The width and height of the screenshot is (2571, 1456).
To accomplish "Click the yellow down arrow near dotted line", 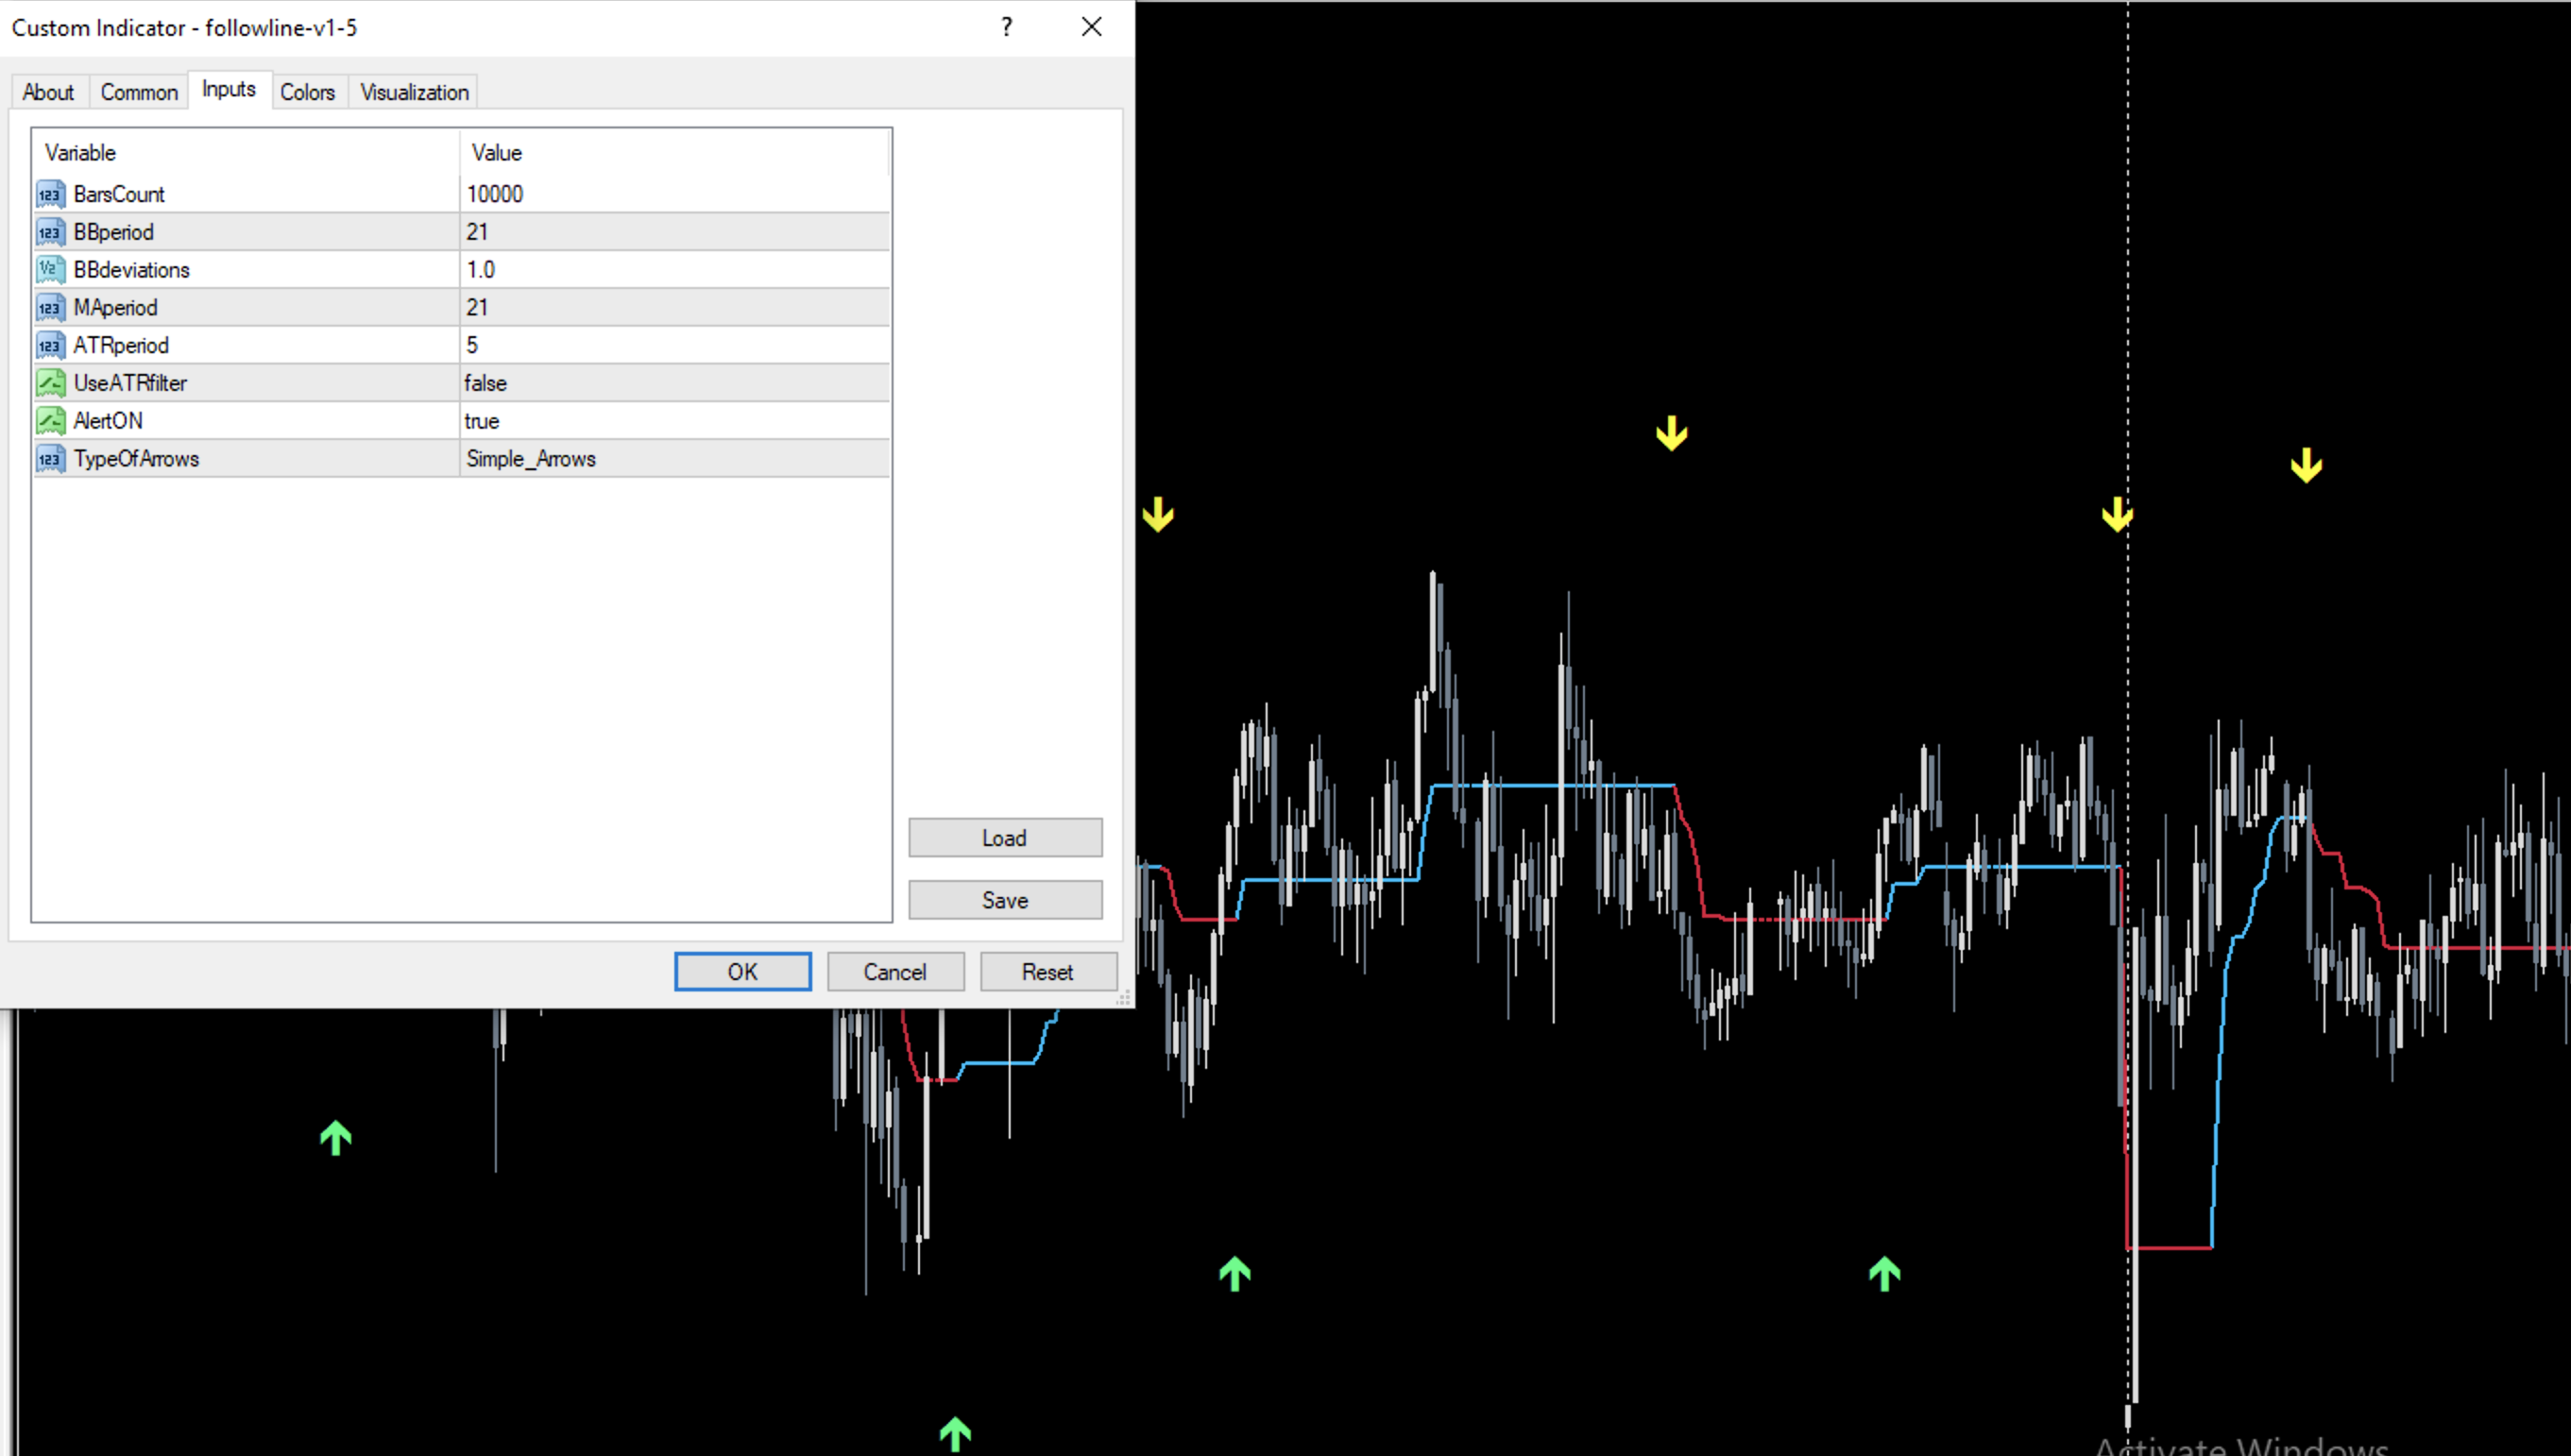I will [x=2116, y=515].
